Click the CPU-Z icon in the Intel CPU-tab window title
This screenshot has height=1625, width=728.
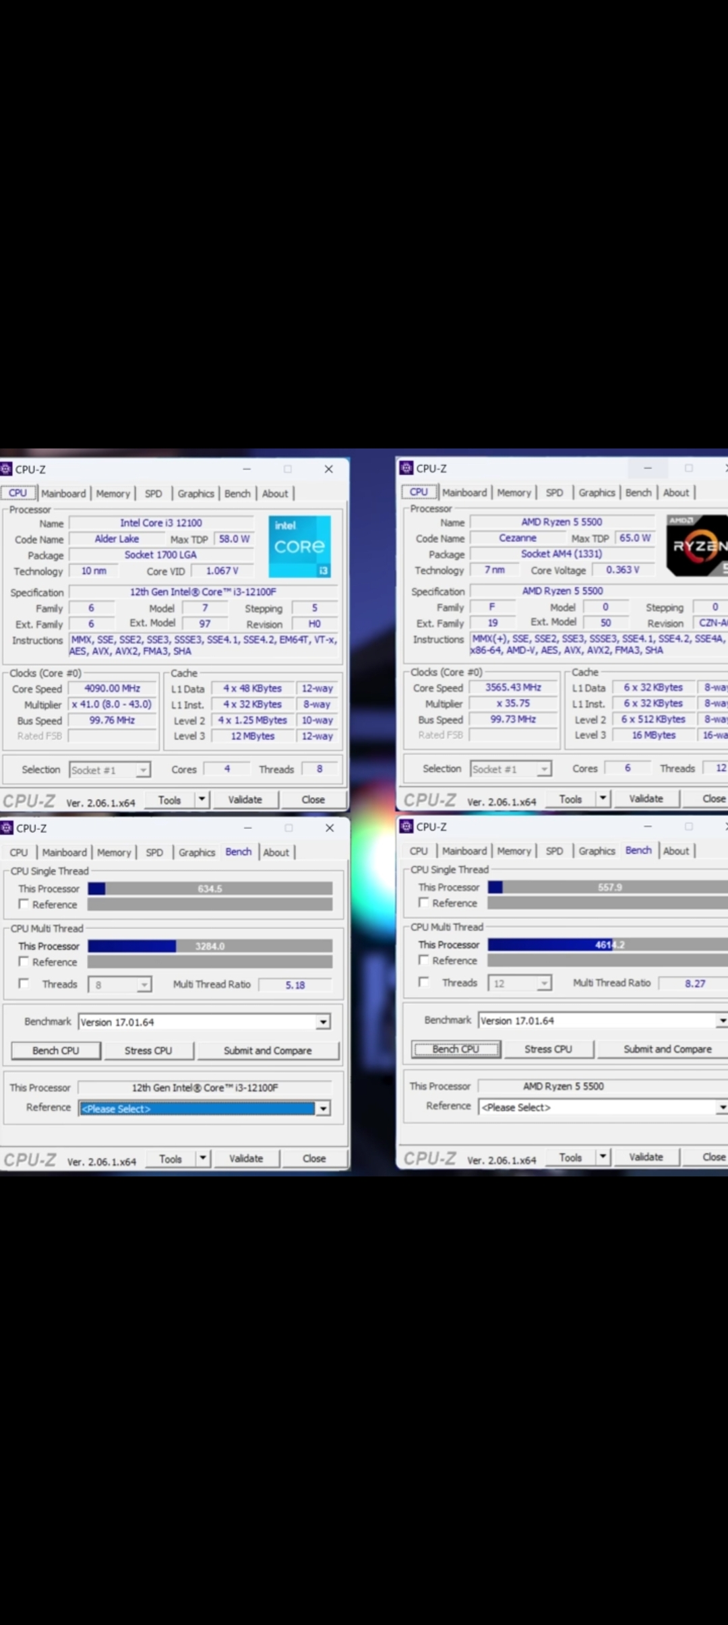point(6,469)
